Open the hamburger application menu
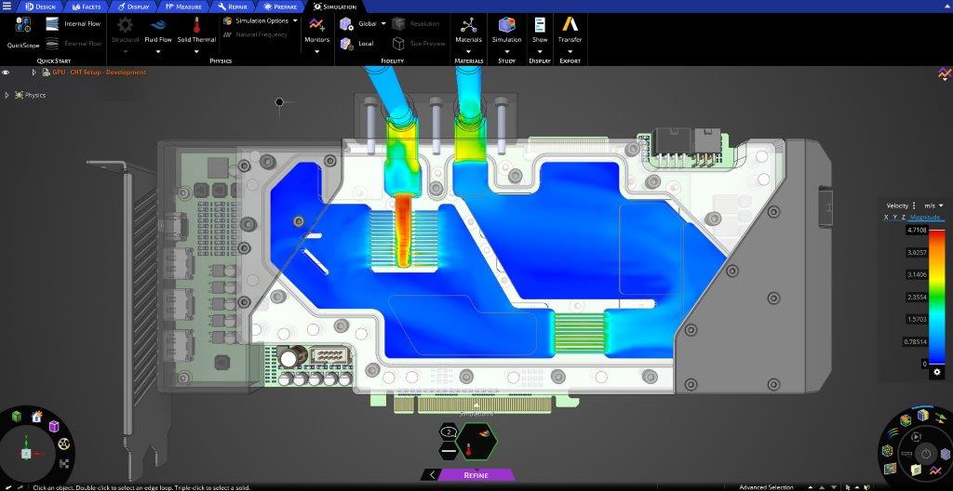 (x=7, y=7)
